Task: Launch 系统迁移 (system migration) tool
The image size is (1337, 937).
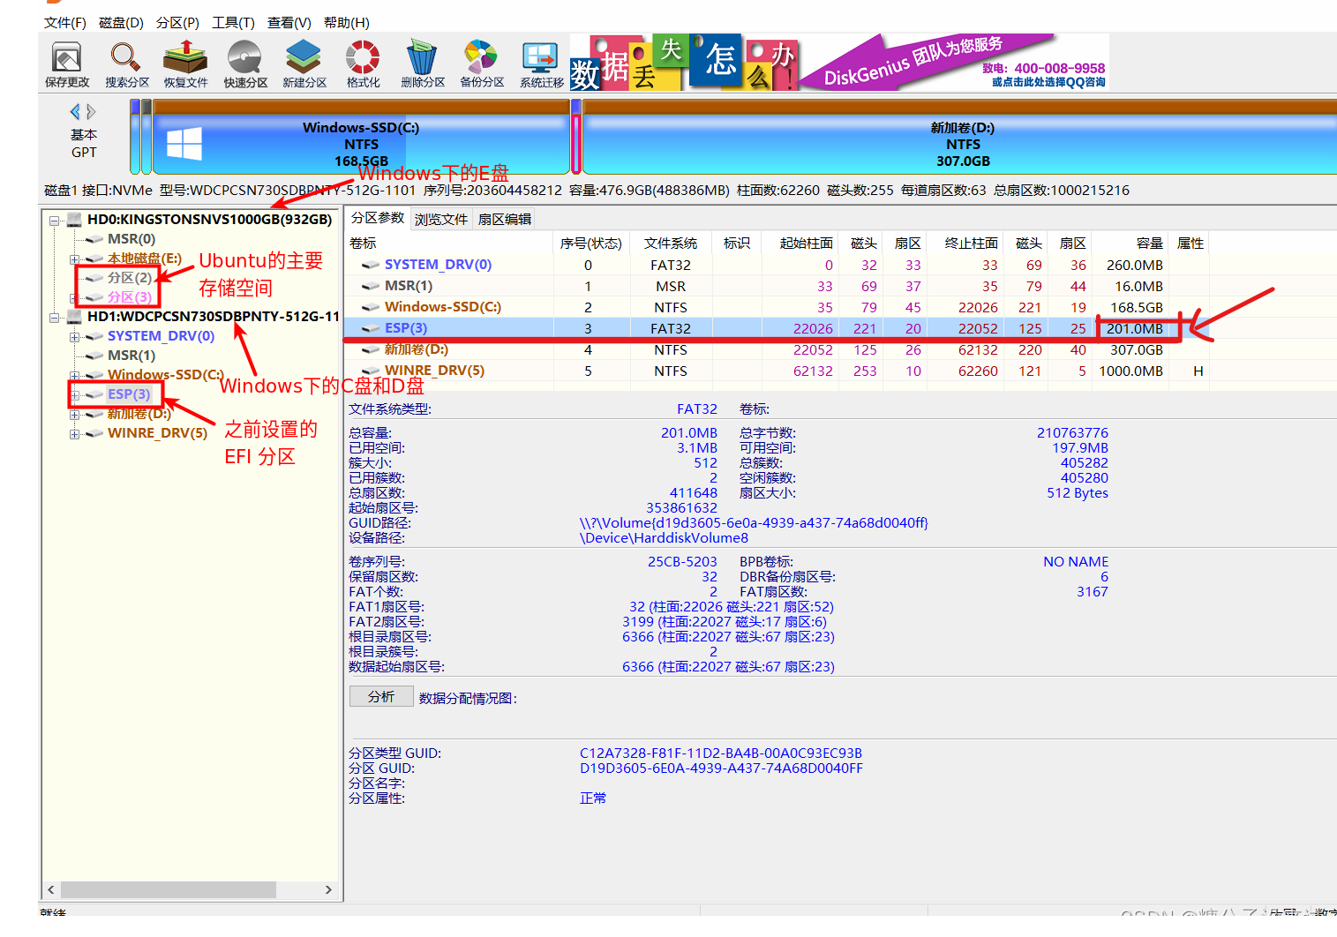Action: 539,62
